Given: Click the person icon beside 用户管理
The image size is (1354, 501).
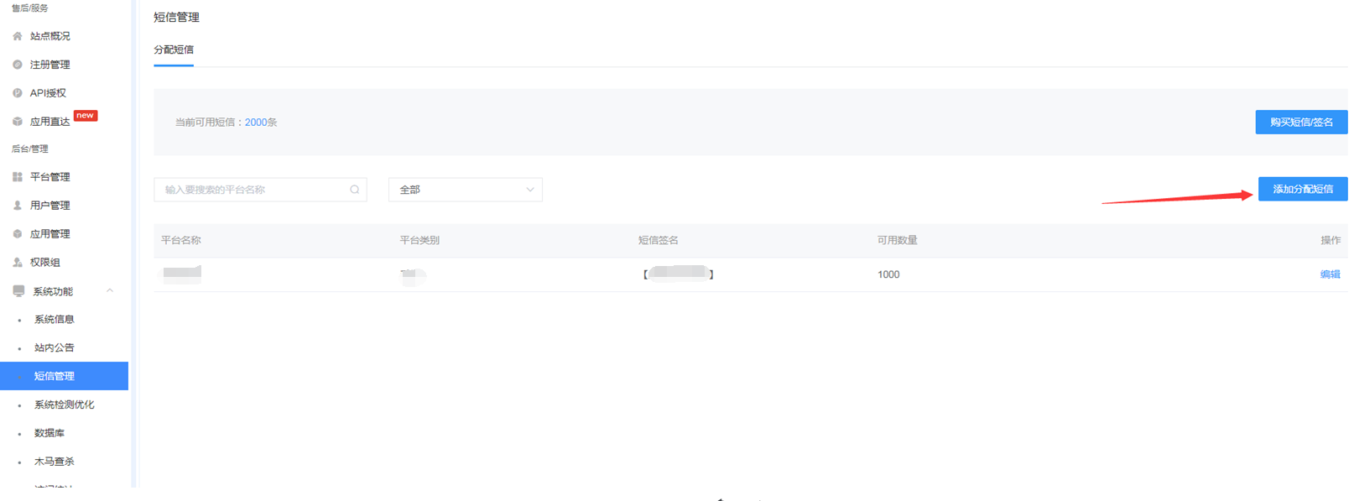Looking at the screenshot, I should pyautogui.click(x=18, y=206).
